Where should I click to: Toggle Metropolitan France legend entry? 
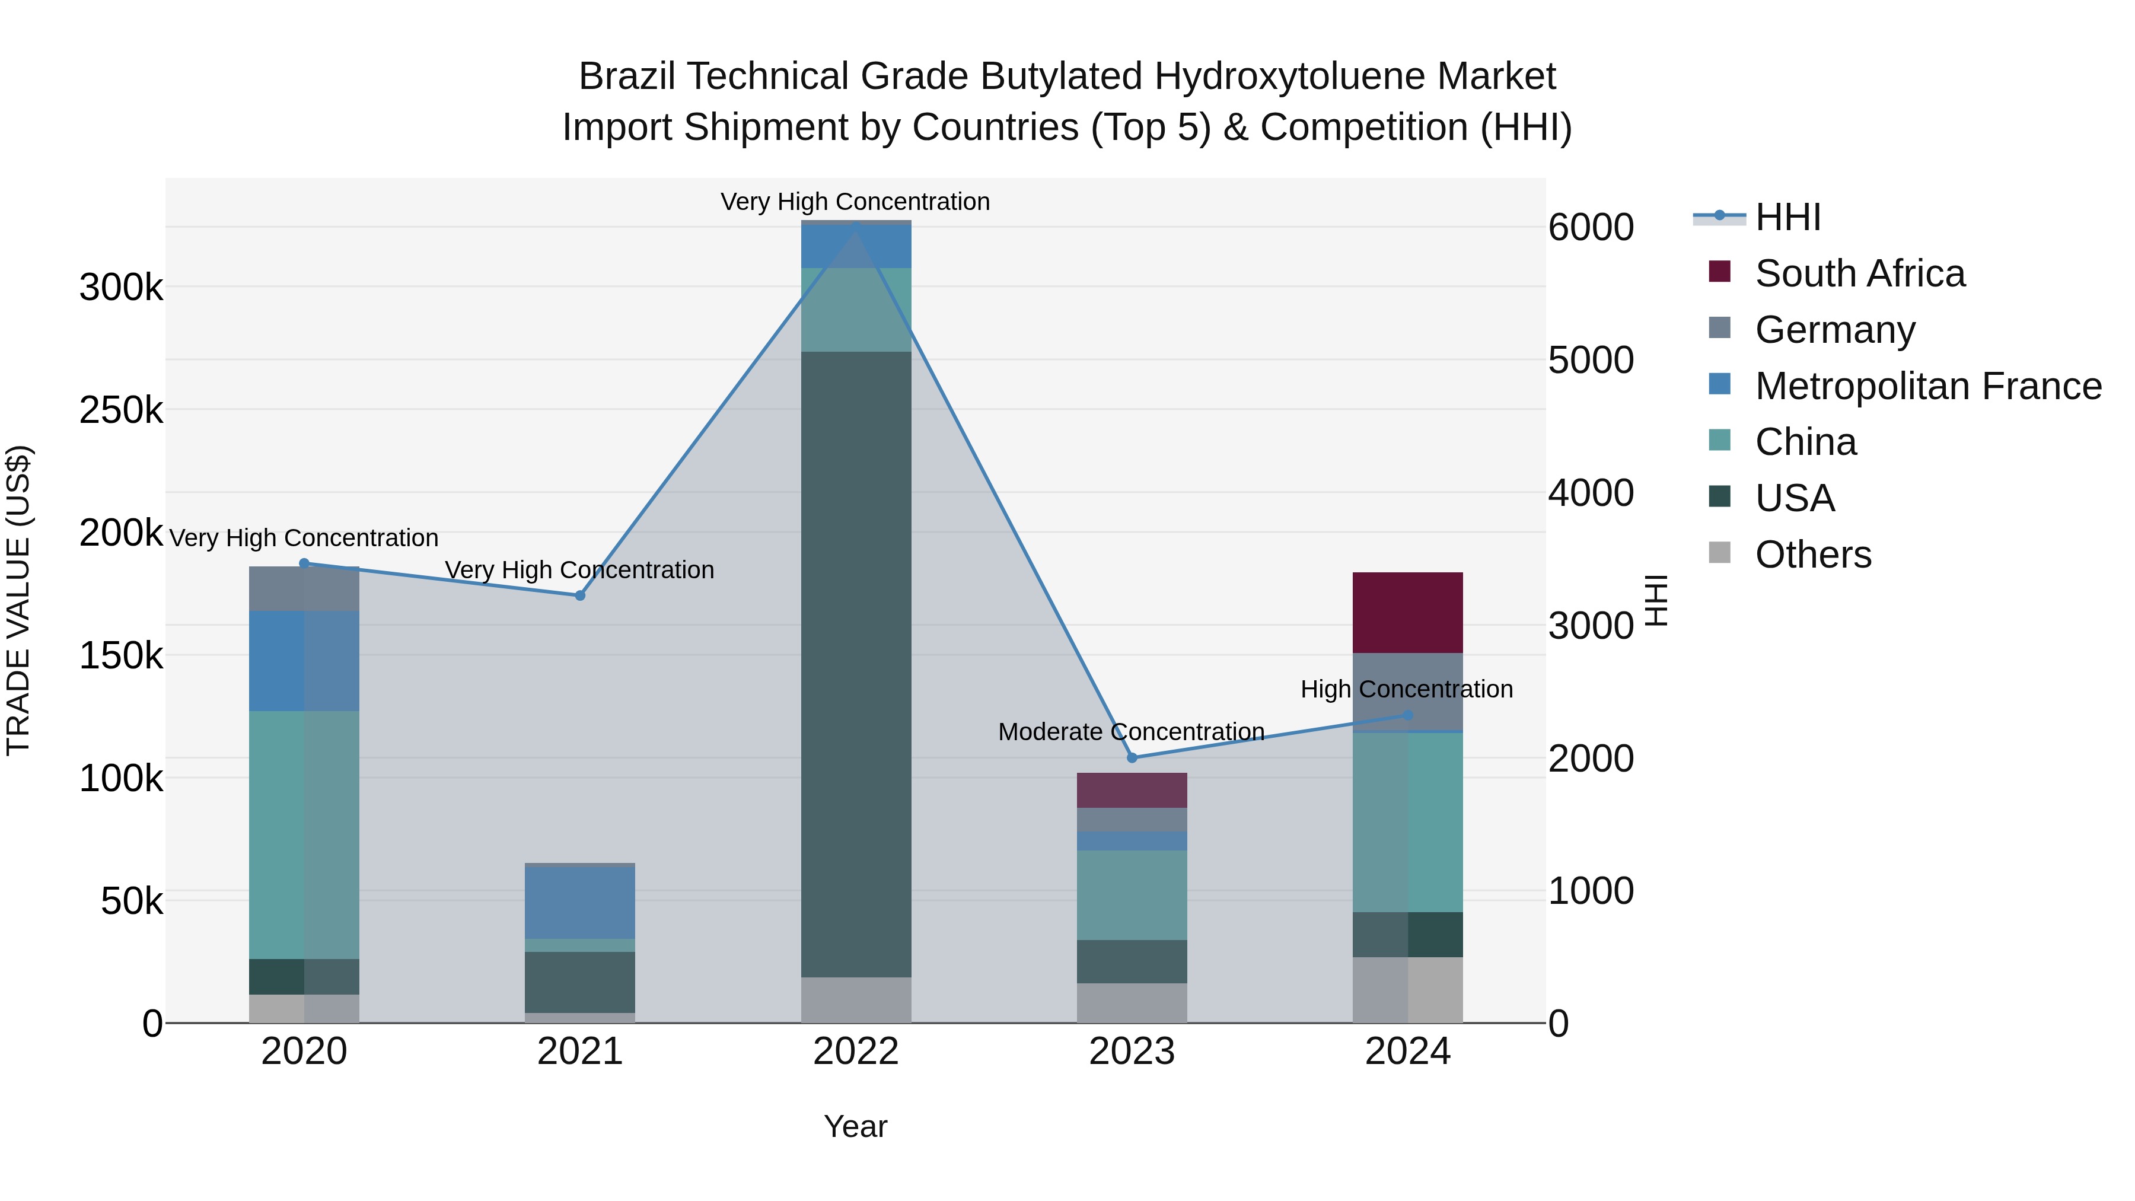point(1904,386)
